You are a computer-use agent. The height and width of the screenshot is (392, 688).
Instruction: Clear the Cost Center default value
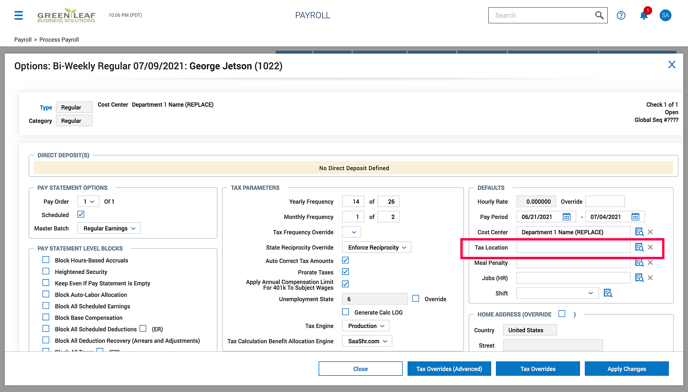[650, 232]
